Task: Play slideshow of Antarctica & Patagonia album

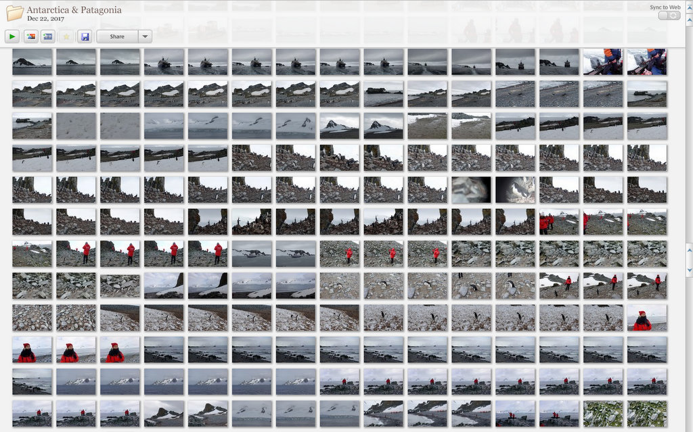Action: click(13, 37)
